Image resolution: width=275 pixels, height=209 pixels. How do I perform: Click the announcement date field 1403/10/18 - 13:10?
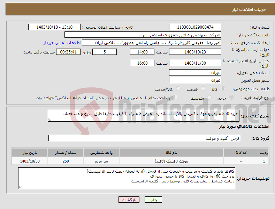[54, 27]
